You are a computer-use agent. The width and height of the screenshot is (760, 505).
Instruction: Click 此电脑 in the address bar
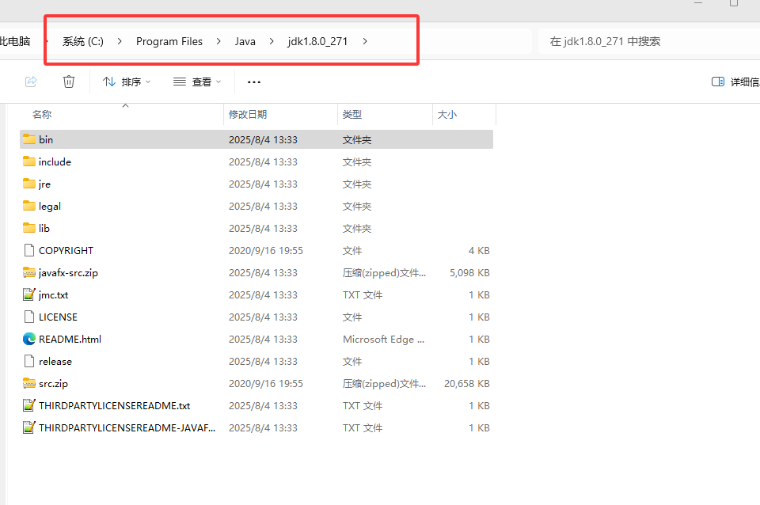click(15, 42)
